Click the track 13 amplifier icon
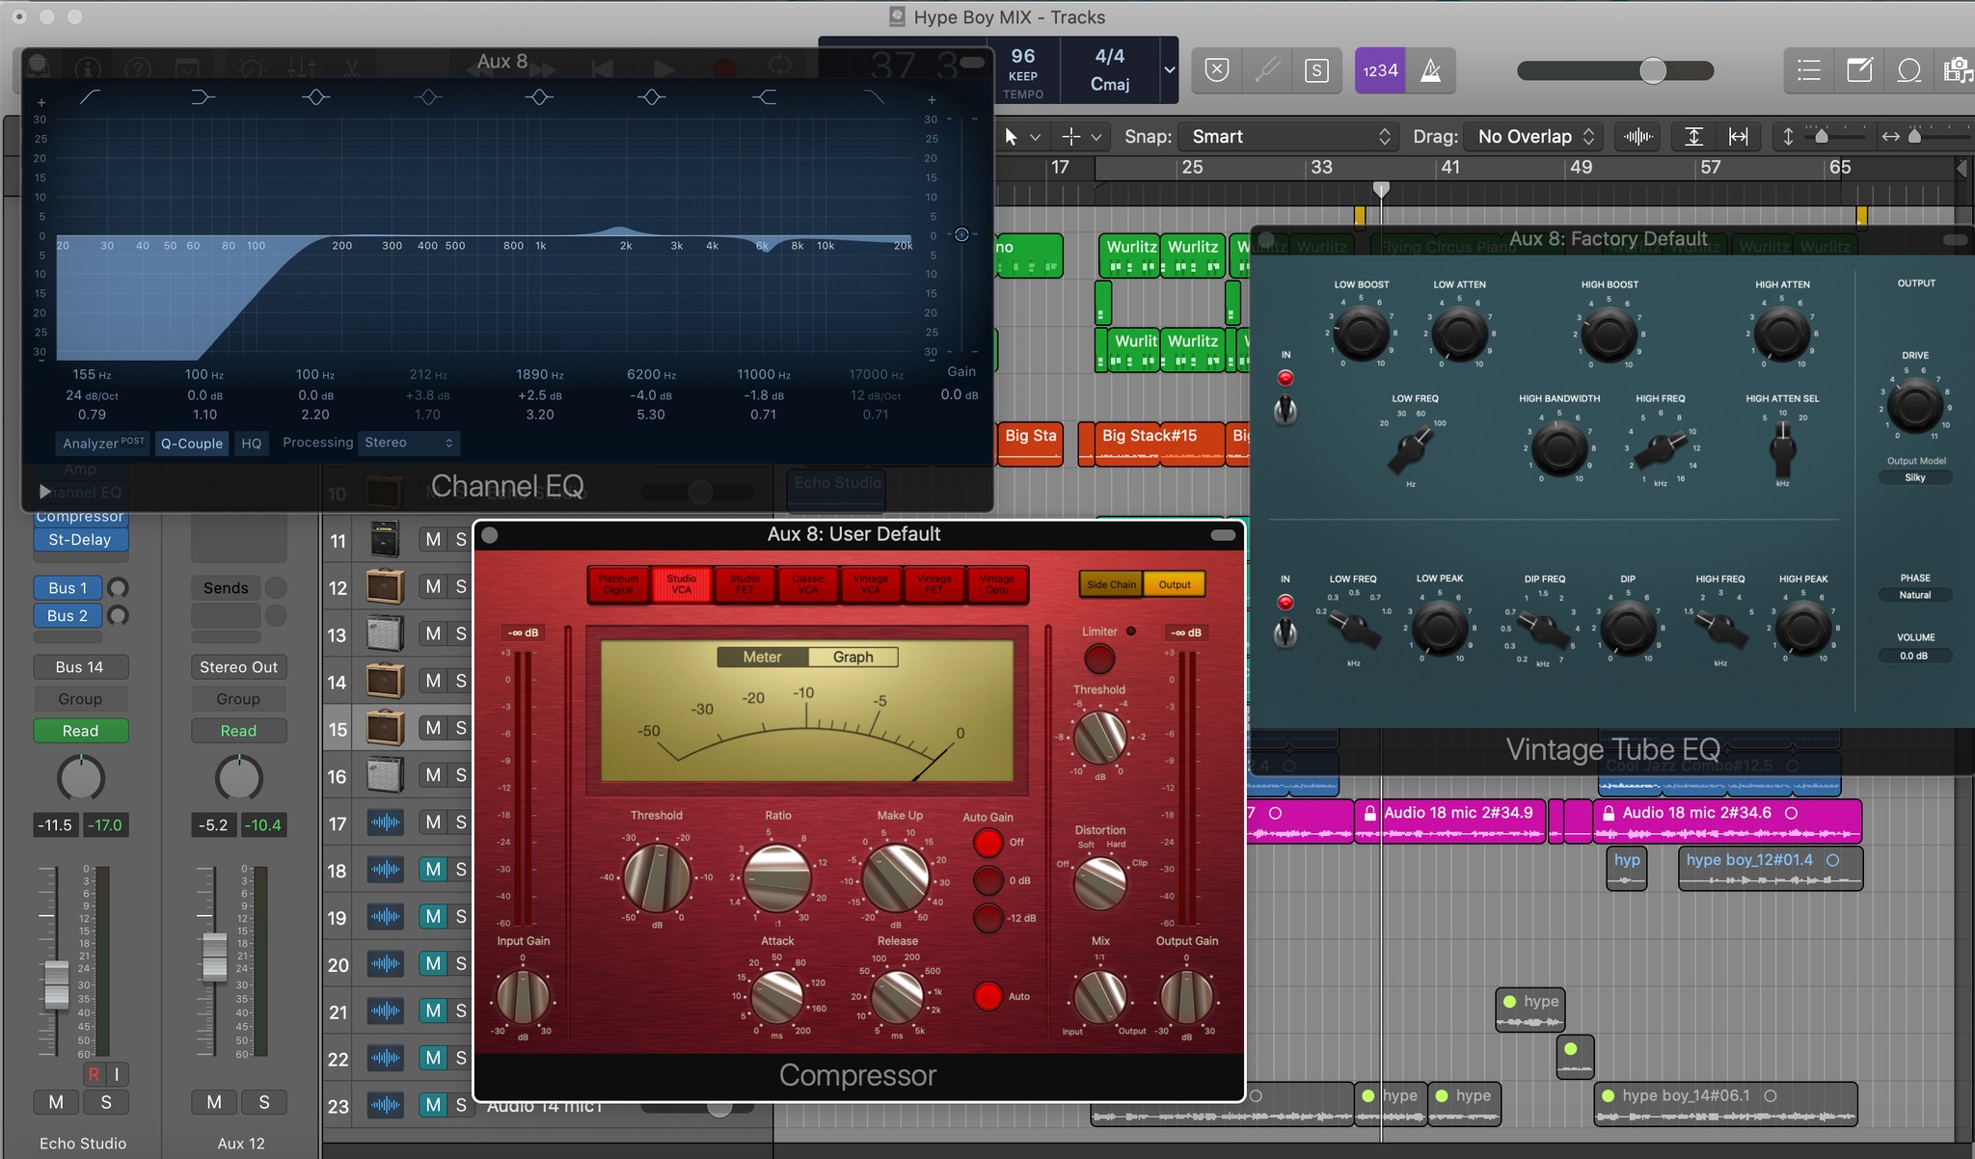The height and width of the screenshot is (1159, 1975). click(385, 633)
